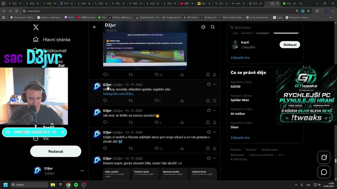Reply to the 'Užijte si neděli' post
The height and width of the screenshot is (189, 337).
tap(105, 148)
